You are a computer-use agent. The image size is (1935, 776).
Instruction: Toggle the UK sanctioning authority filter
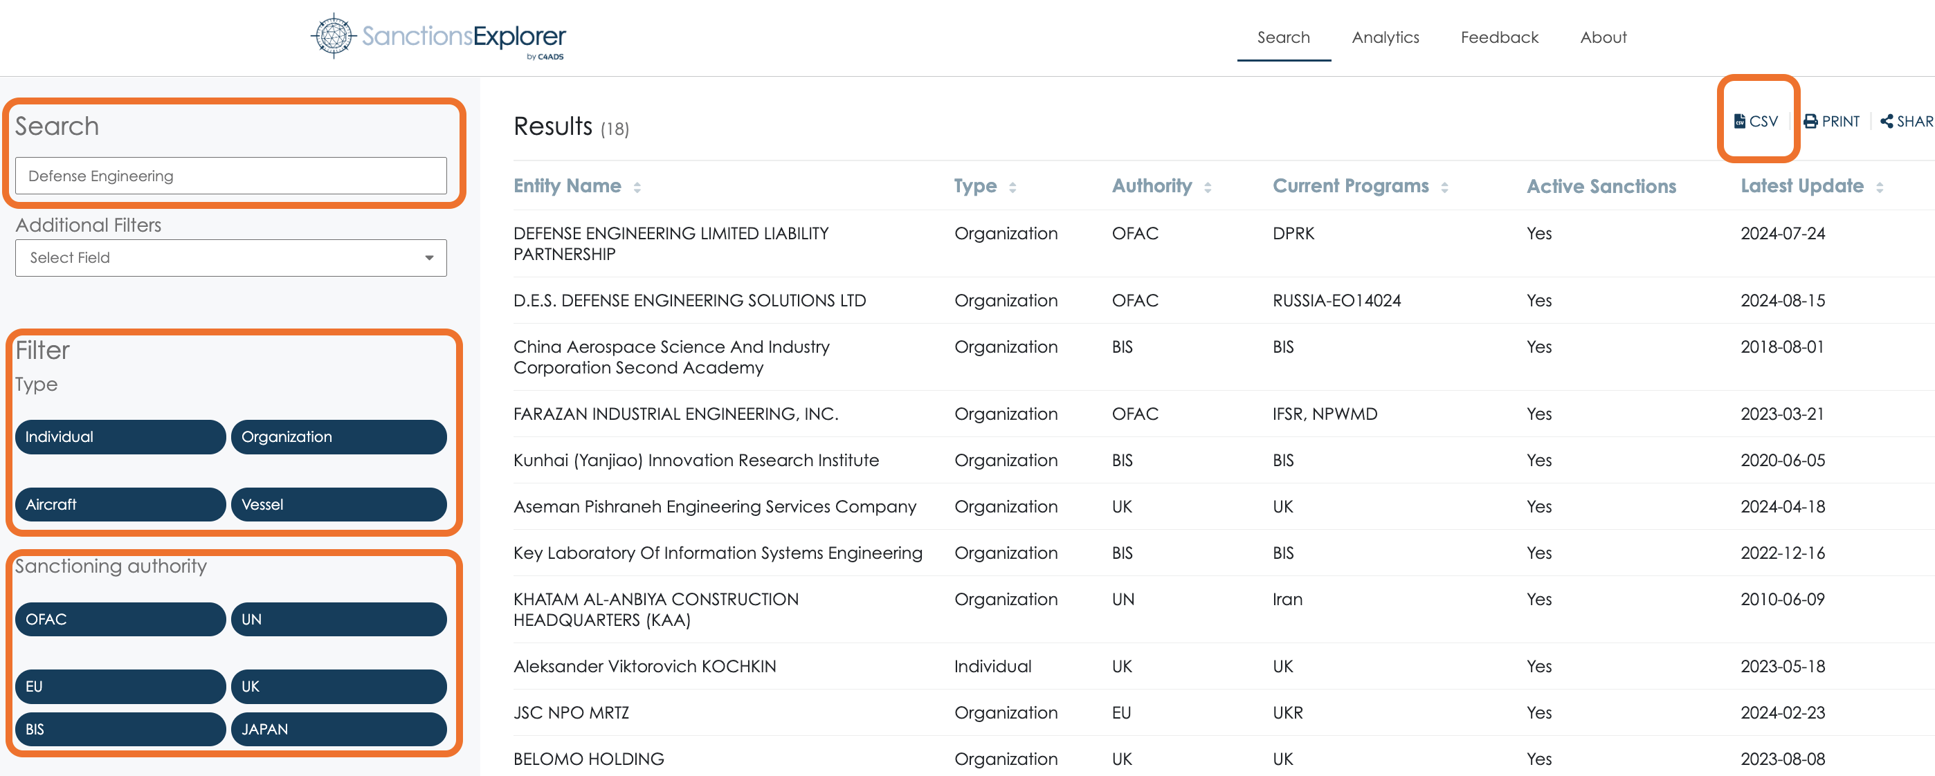(x=339, y=687)
